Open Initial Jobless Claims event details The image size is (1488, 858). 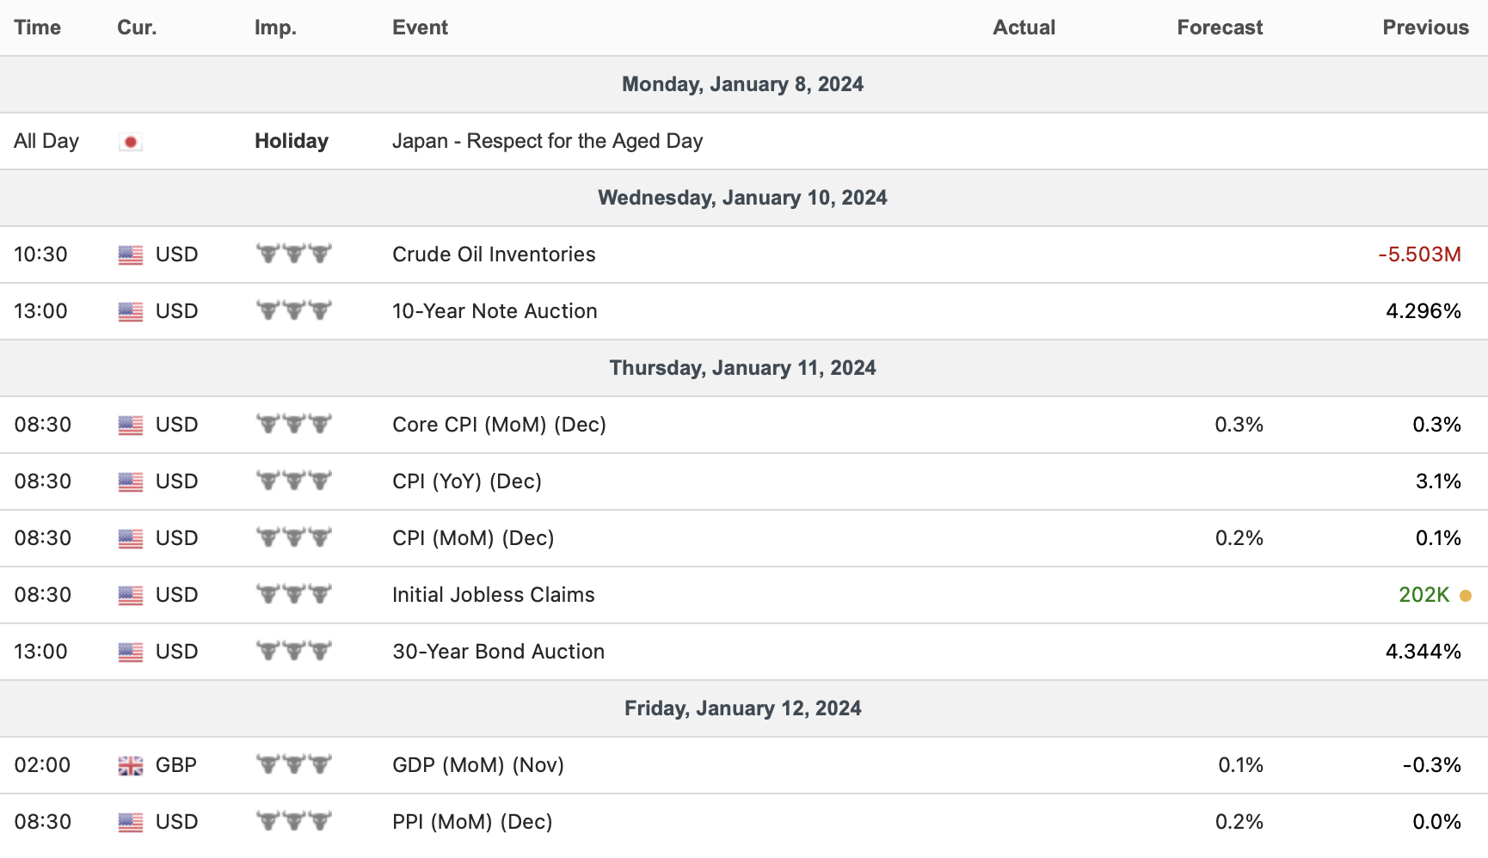pos(493,595)
